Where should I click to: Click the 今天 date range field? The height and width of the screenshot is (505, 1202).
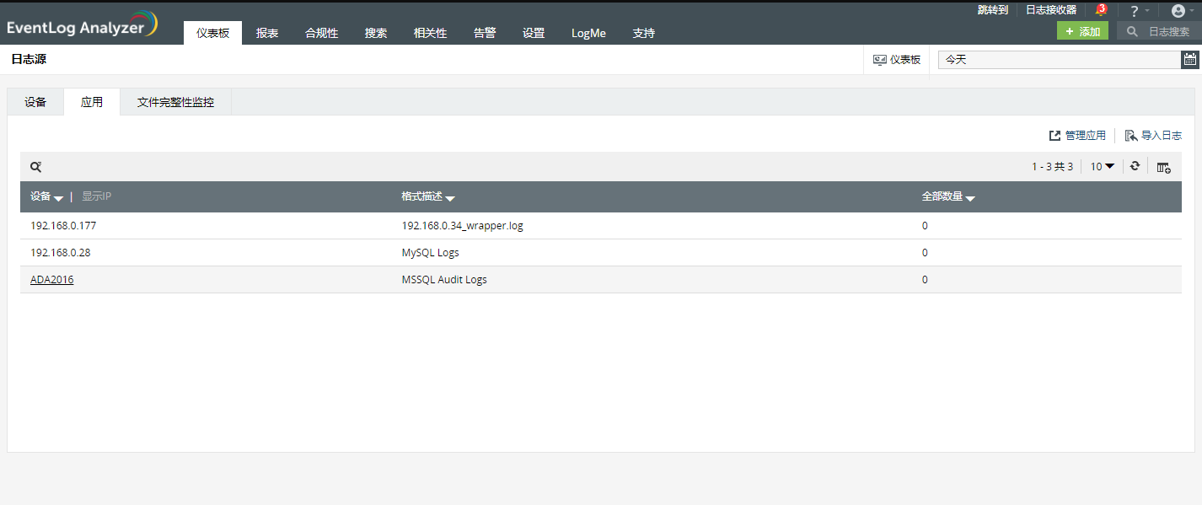(1060, 60)
